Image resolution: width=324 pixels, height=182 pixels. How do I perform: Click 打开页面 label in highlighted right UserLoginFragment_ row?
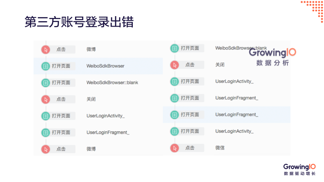[x=190, y=115]
